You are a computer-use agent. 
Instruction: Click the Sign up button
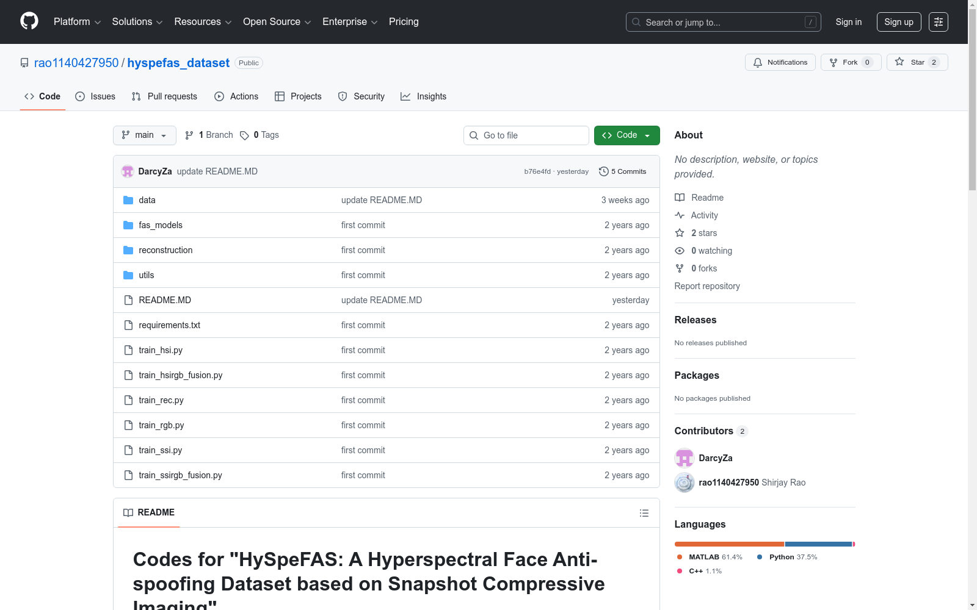899,22
